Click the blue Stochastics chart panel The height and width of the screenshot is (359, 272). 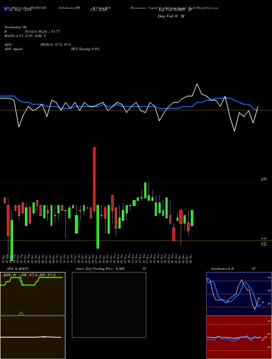(239, 294)
